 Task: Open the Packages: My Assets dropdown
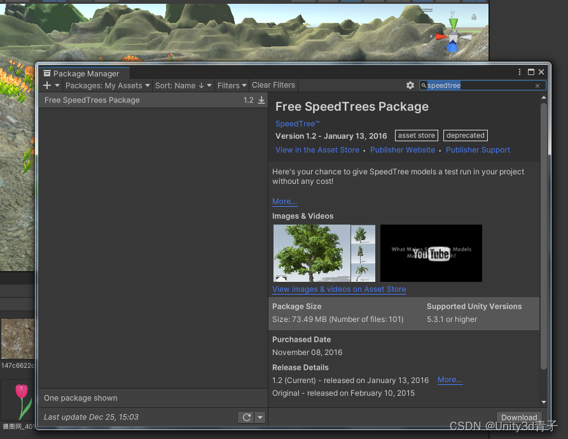tap(107, 85)
